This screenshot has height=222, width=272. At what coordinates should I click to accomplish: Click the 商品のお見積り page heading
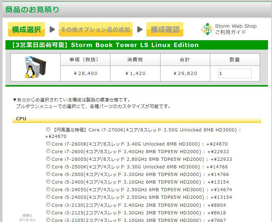pyautogui.click(x=32, y=9)
